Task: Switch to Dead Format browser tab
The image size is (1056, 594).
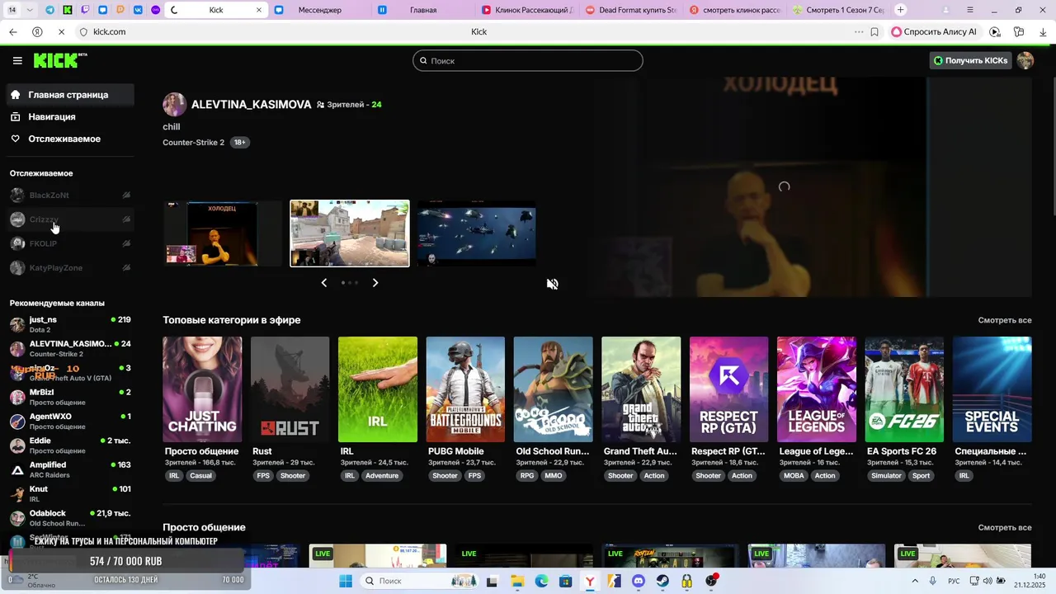Action: (x=630, y=10)
